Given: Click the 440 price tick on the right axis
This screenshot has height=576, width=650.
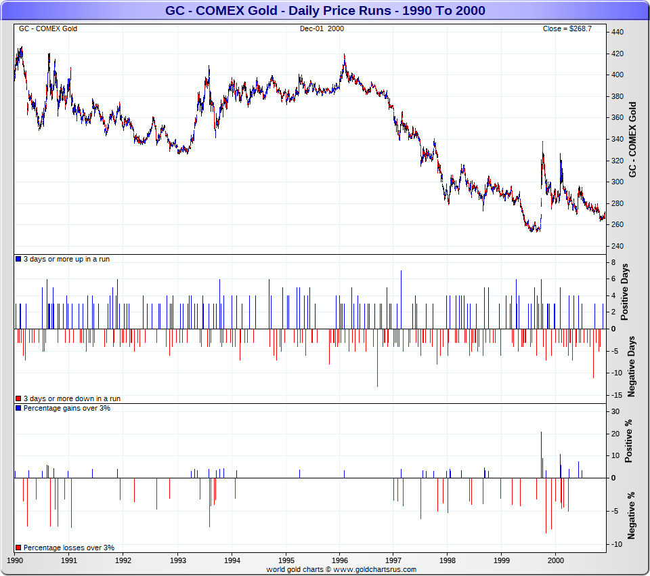Looking at the screenshot, I should (617, 32).
